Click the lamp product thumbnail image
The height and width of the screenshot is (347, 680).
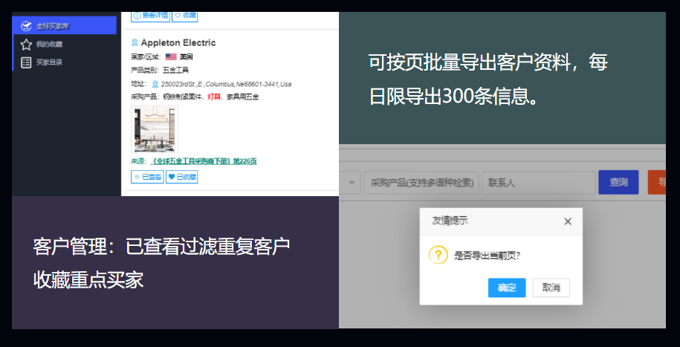(155, 129)
